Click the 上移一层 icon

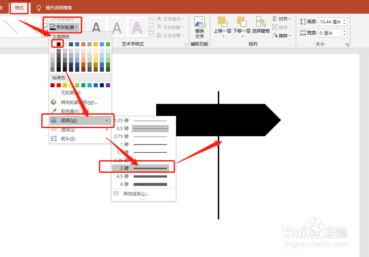222,22
